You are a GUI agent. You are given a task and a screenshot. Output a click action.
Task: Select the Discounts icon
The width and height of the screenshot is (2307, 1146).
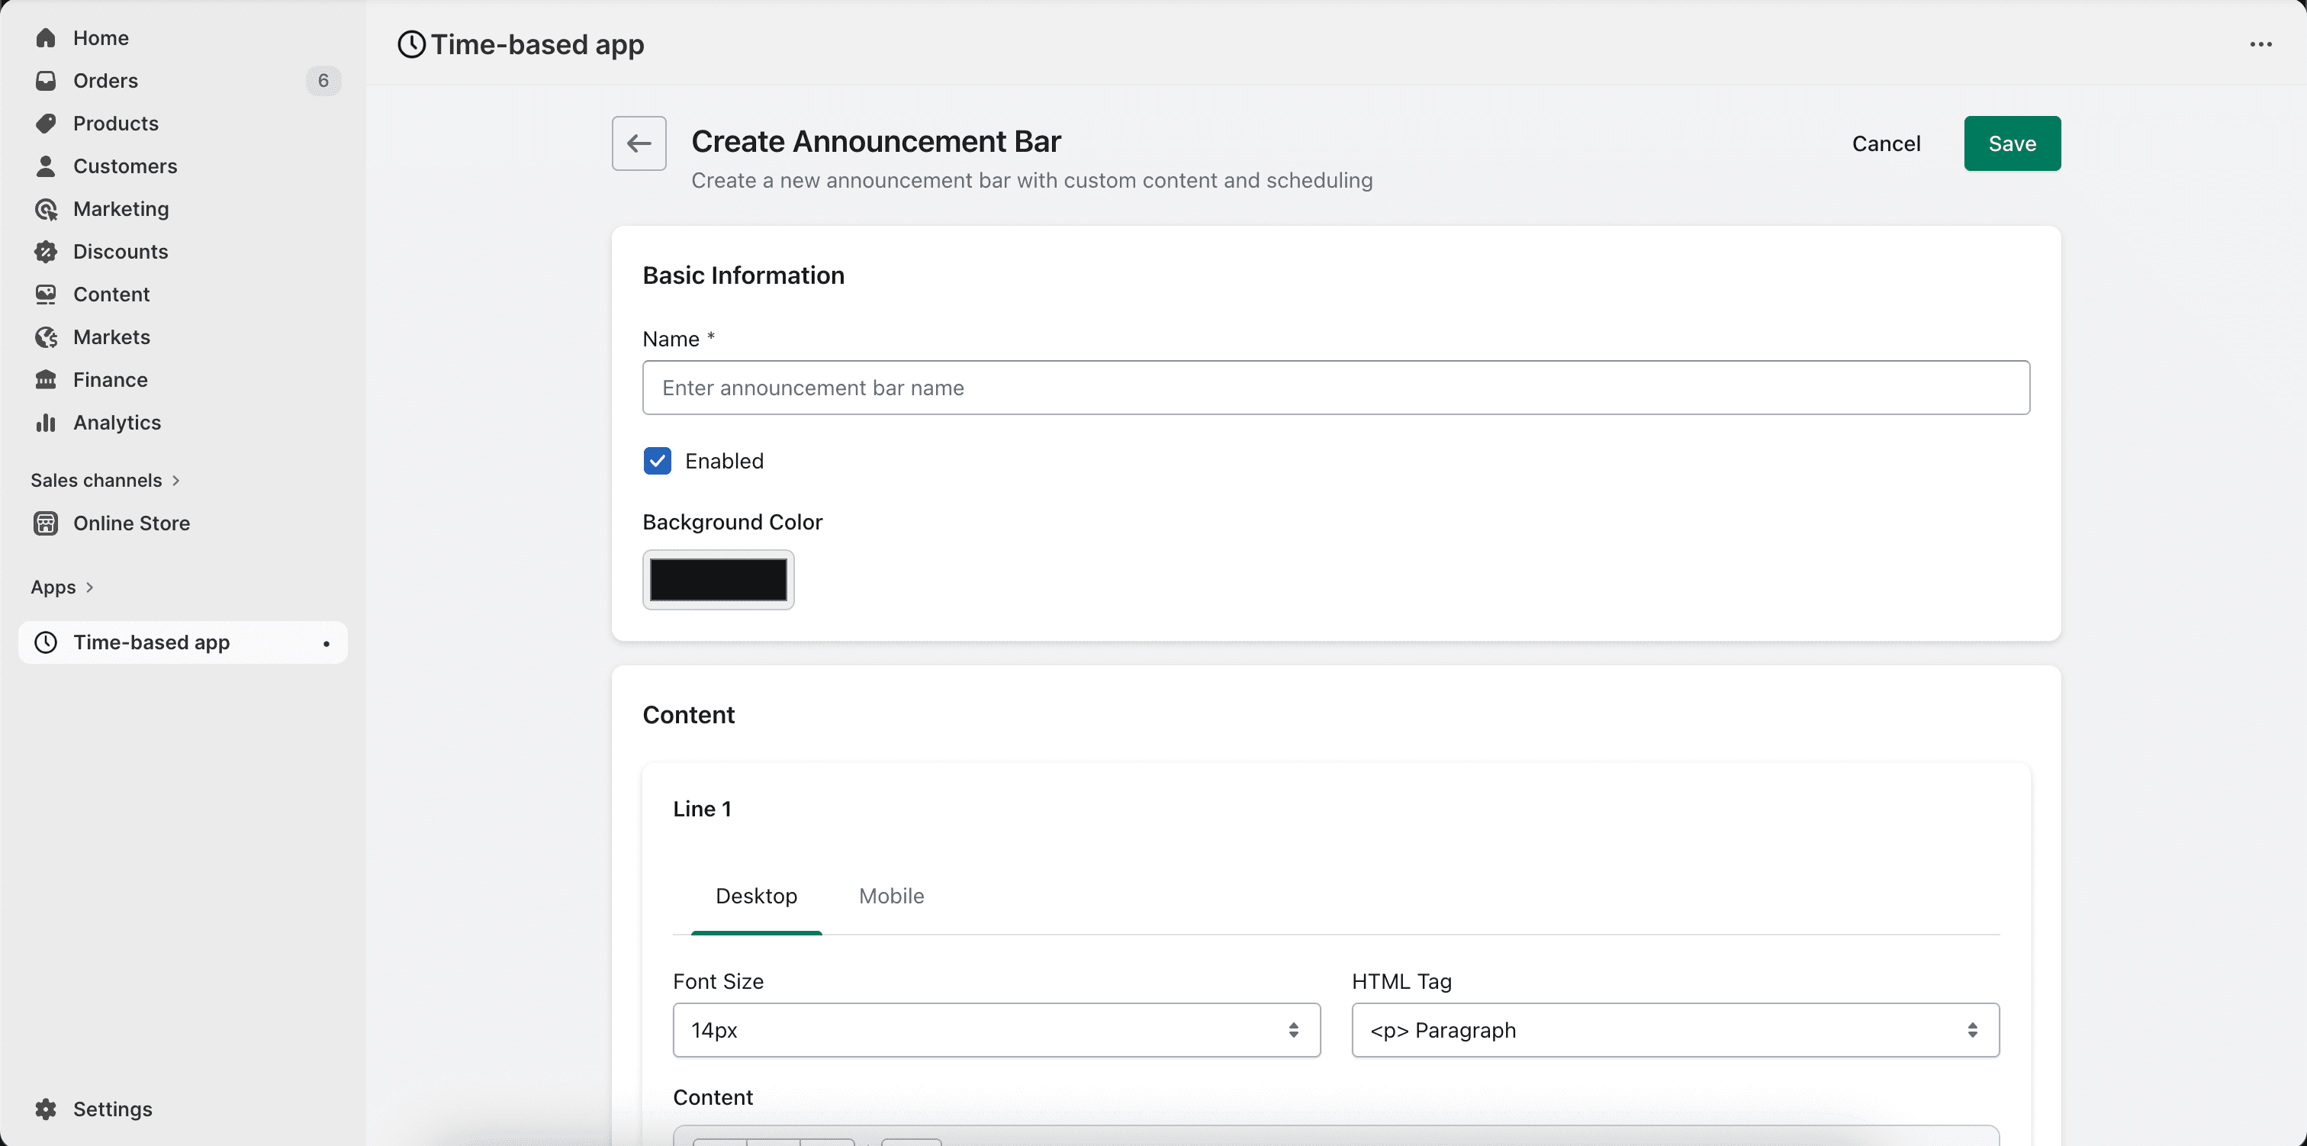click(x=46, y=252)
